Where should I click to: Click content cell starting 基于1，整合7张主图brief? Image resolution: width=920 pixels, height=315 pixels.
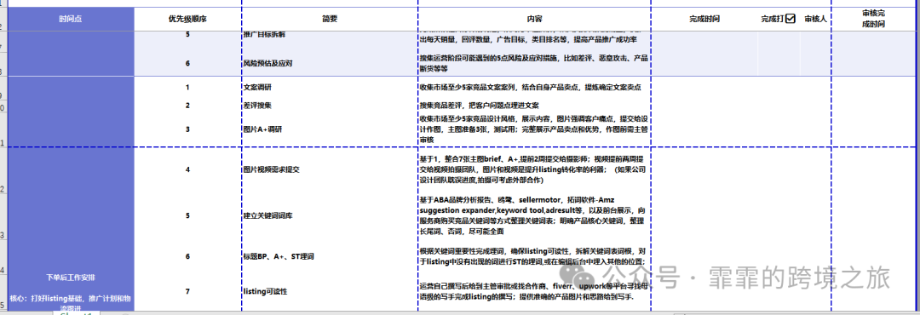534,169
